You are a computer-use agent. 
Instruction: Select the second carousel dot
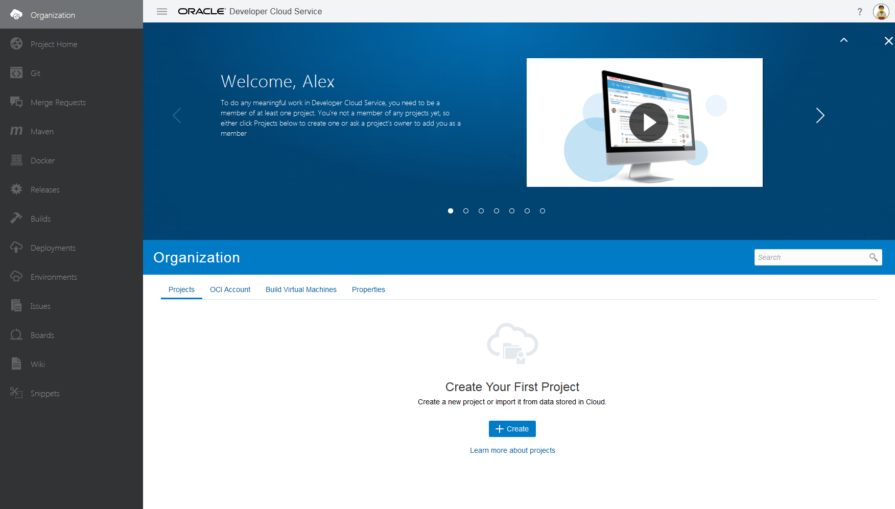pos(466,211)
